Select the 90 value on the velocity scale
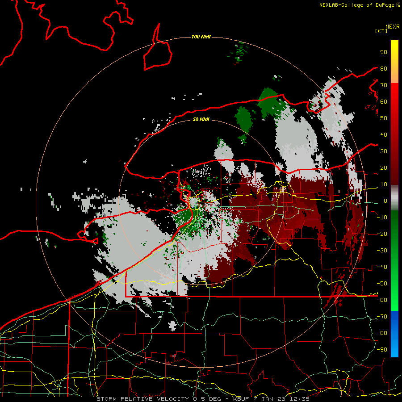 tap(384, 52)
